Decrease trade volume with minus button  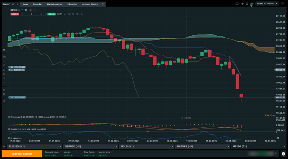(21, 14)
